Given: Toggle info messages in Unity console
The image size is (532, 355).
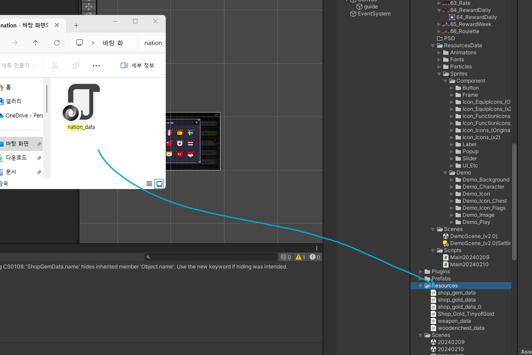Looking at the screenshot, I should (286, 257).
